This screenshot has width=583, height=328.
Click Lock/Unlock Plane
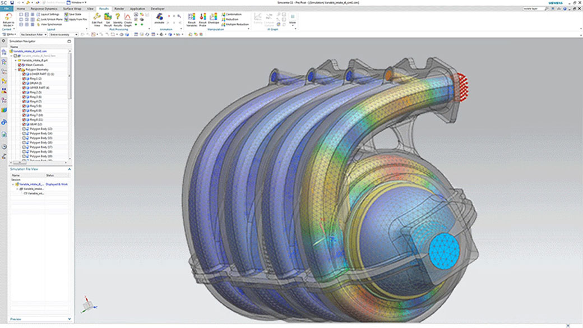[49, 19]
